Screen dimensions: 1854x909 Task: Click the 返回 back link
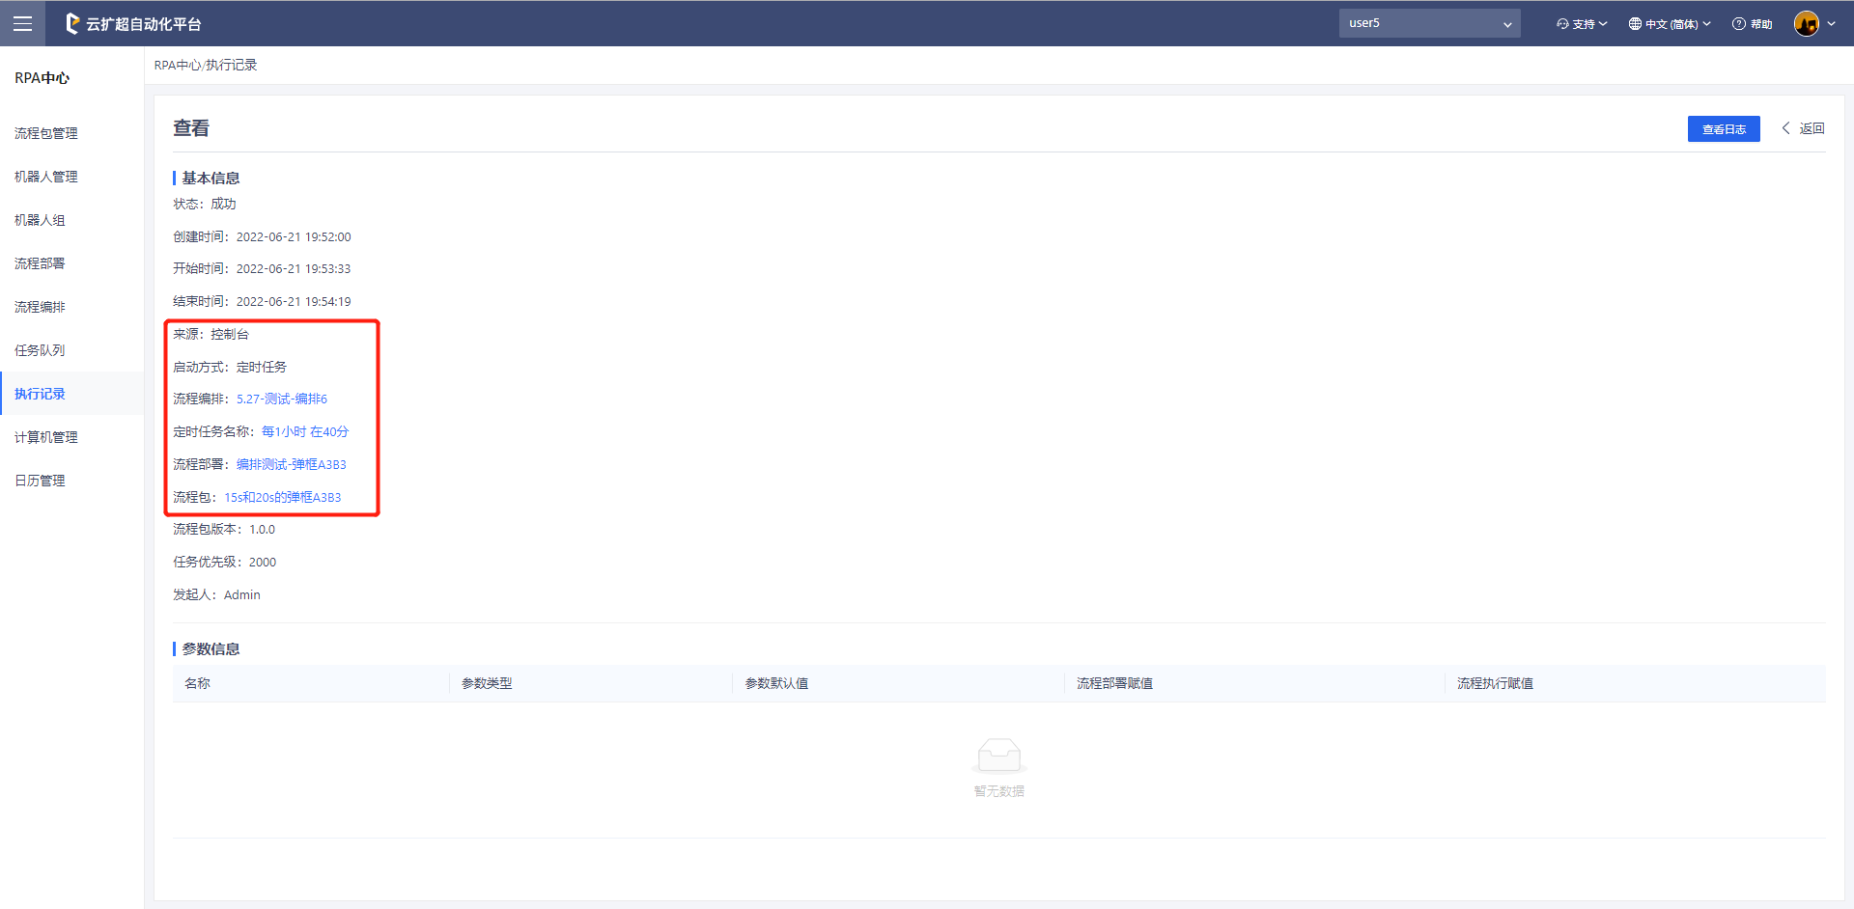[1803, 128]
